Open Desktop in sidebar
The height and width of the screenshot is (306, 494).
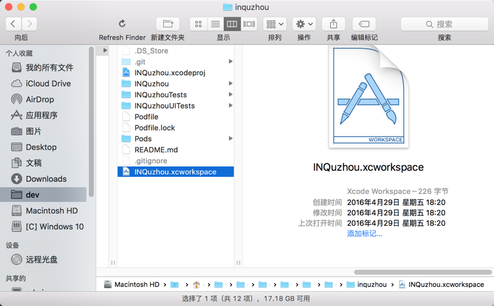43,147
